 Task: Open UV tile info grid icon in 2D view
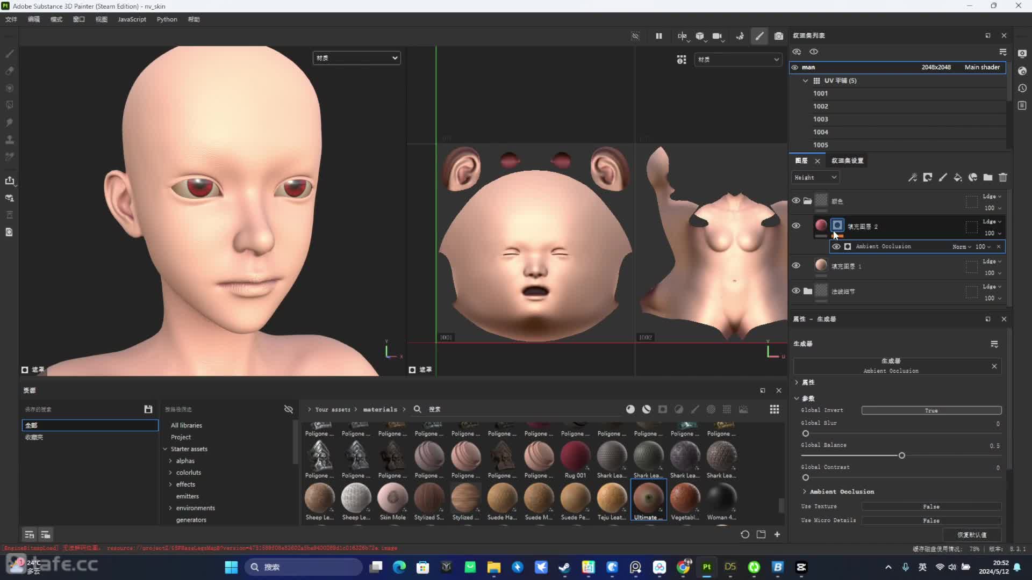click(682, 60)
